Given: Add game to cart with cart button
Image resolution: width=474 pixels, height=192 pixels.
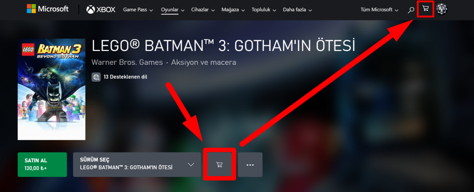Looking at the screenshot, I should click(219, 165).
